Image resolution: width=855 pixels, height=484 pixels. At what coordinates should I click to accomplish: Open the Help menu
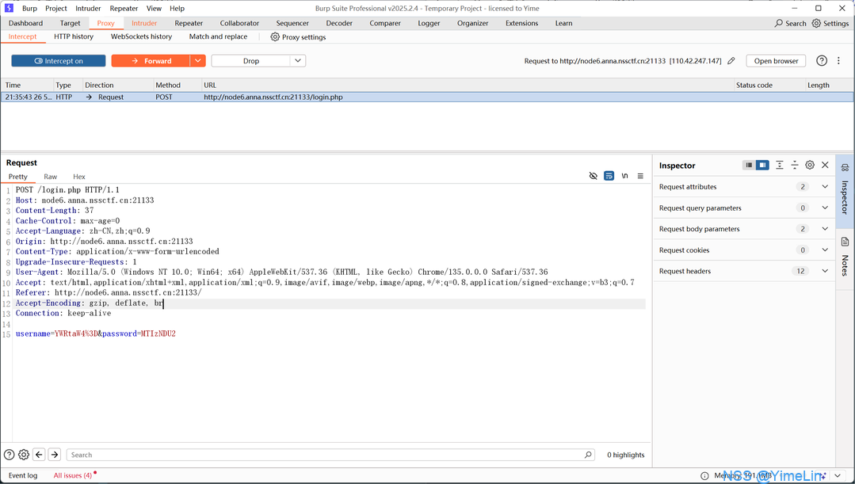coord(177,8)
